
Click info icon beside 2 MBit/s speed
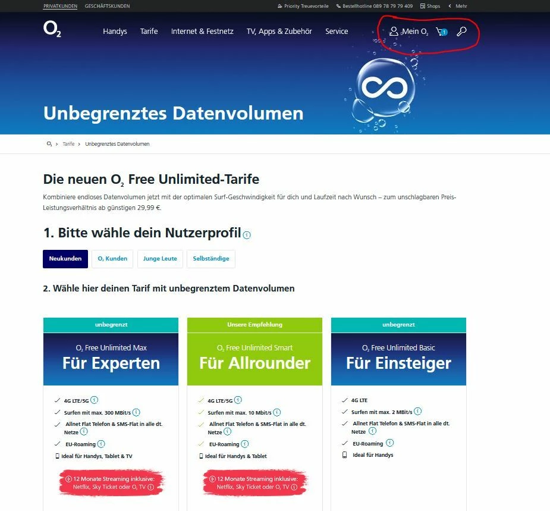(x=417, y=411)
